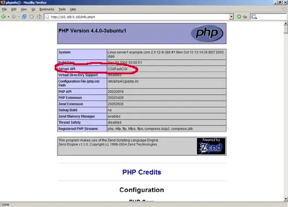Click 'Configuration File (php.ini) Path' label
The image size is (288, 207).
(x=79, y=83)
